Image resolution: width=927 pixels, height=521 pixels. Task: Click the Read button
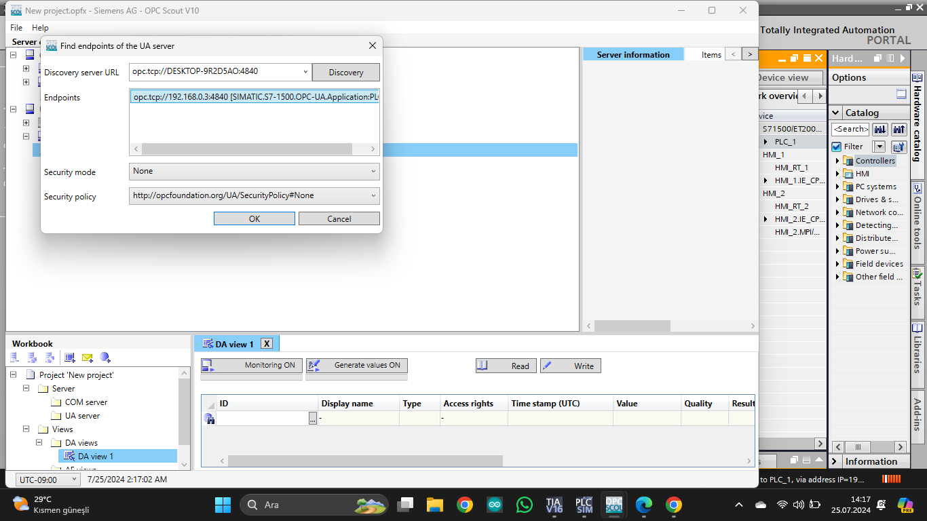[x=506, y=366]
